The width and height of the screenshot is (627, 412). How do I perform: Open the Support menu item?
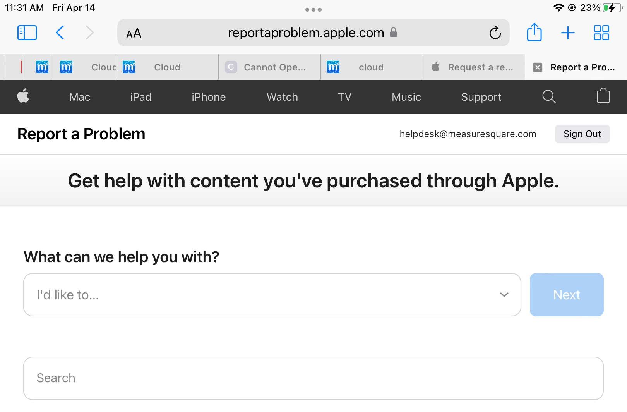tap(481, 97)
